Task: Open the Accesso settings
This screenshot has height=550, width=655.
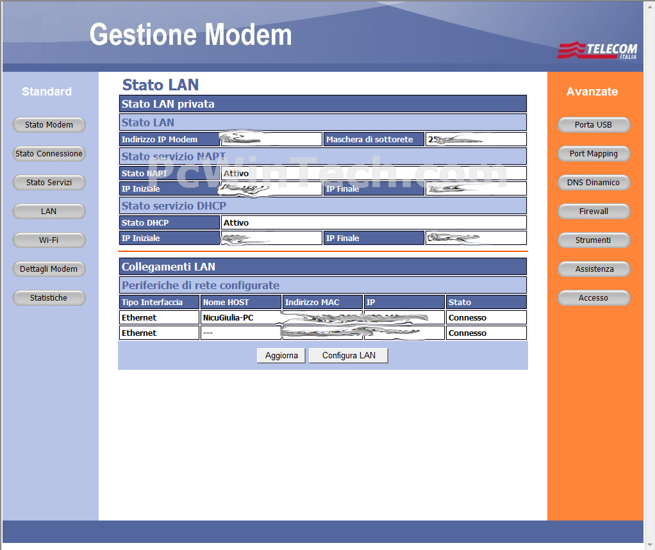Action: [x=593, y=297]
